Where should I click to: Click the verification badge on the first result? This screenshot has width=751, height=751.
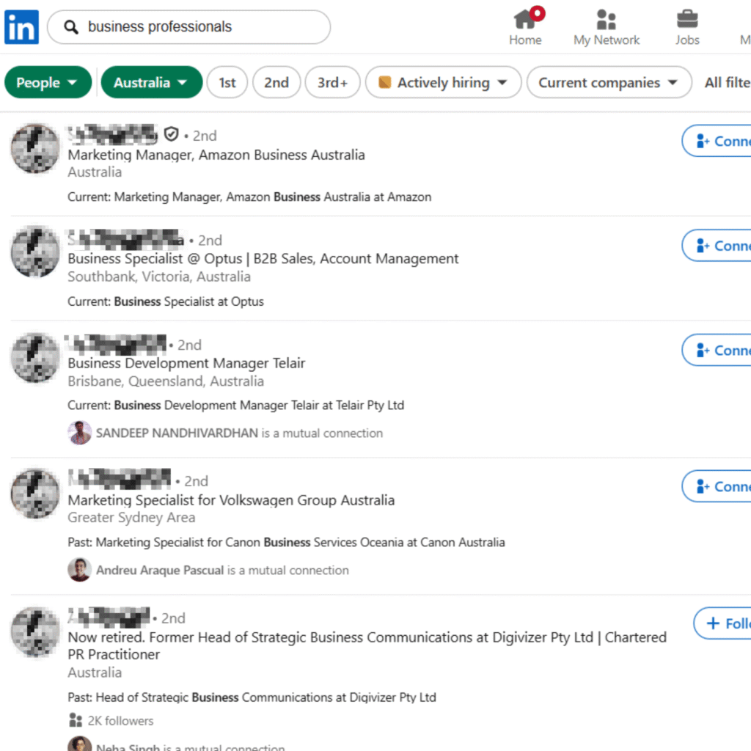(172, 135)
